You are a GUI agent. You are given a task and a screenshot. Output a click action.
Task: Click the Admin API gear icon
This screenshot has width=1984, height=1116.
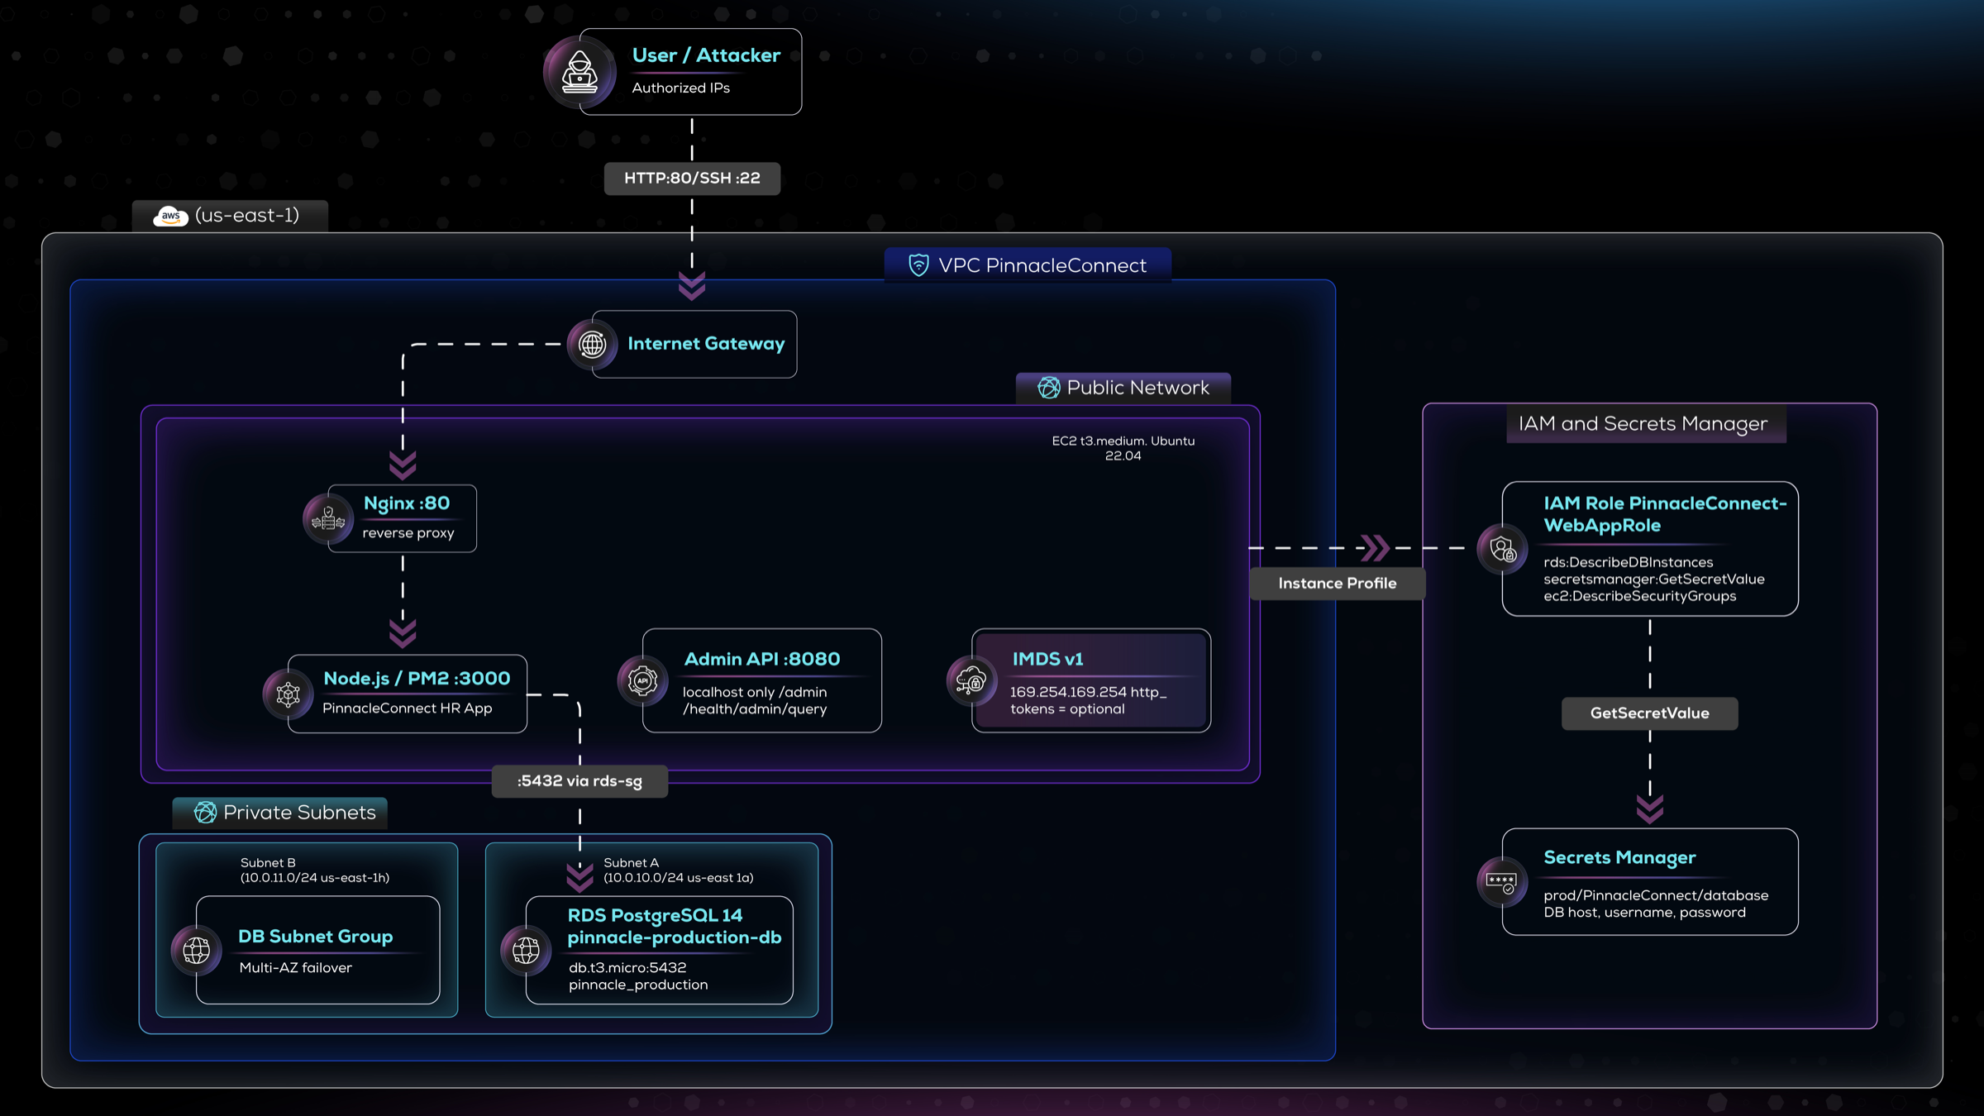pos(642,680)
